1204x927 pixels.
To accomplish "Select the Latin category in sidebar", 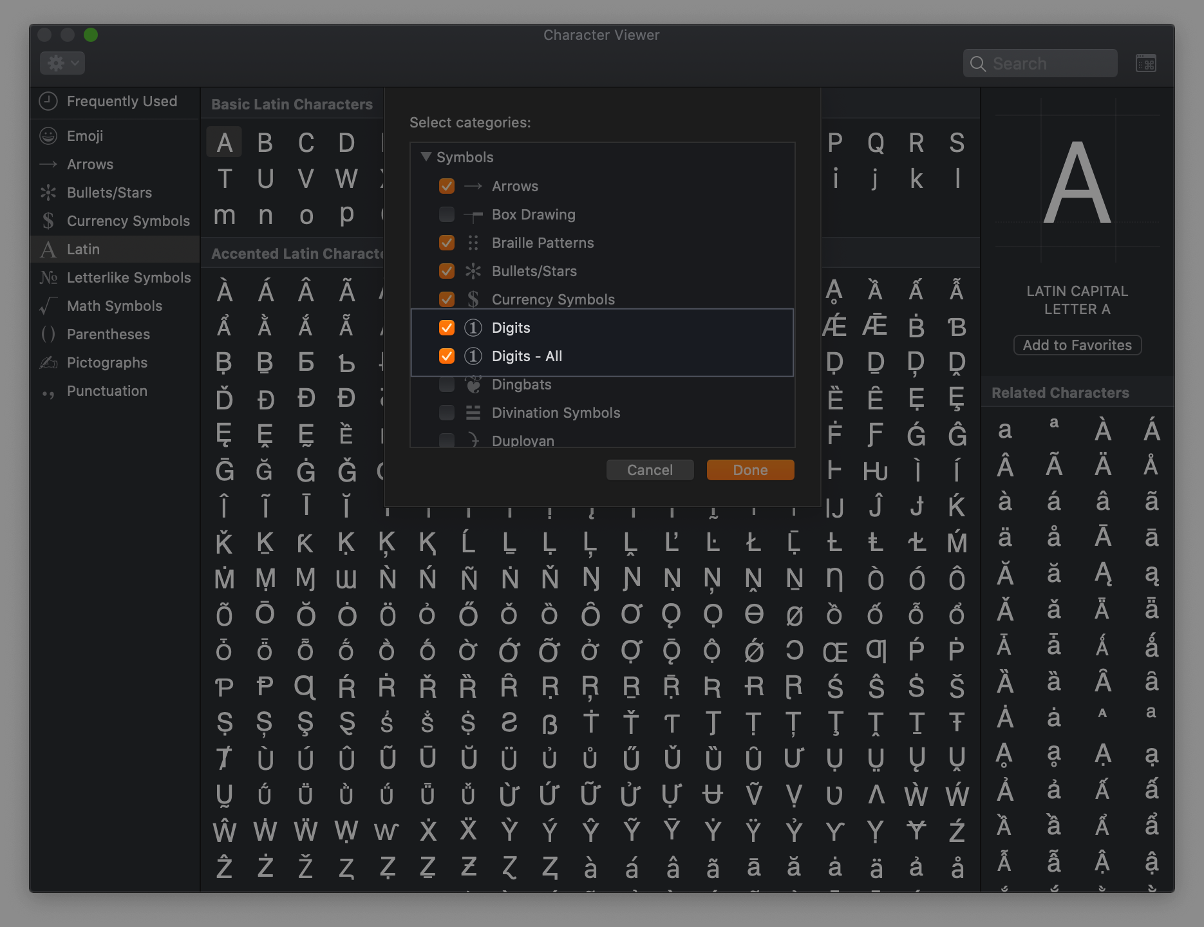I will (x=84, y=249).
